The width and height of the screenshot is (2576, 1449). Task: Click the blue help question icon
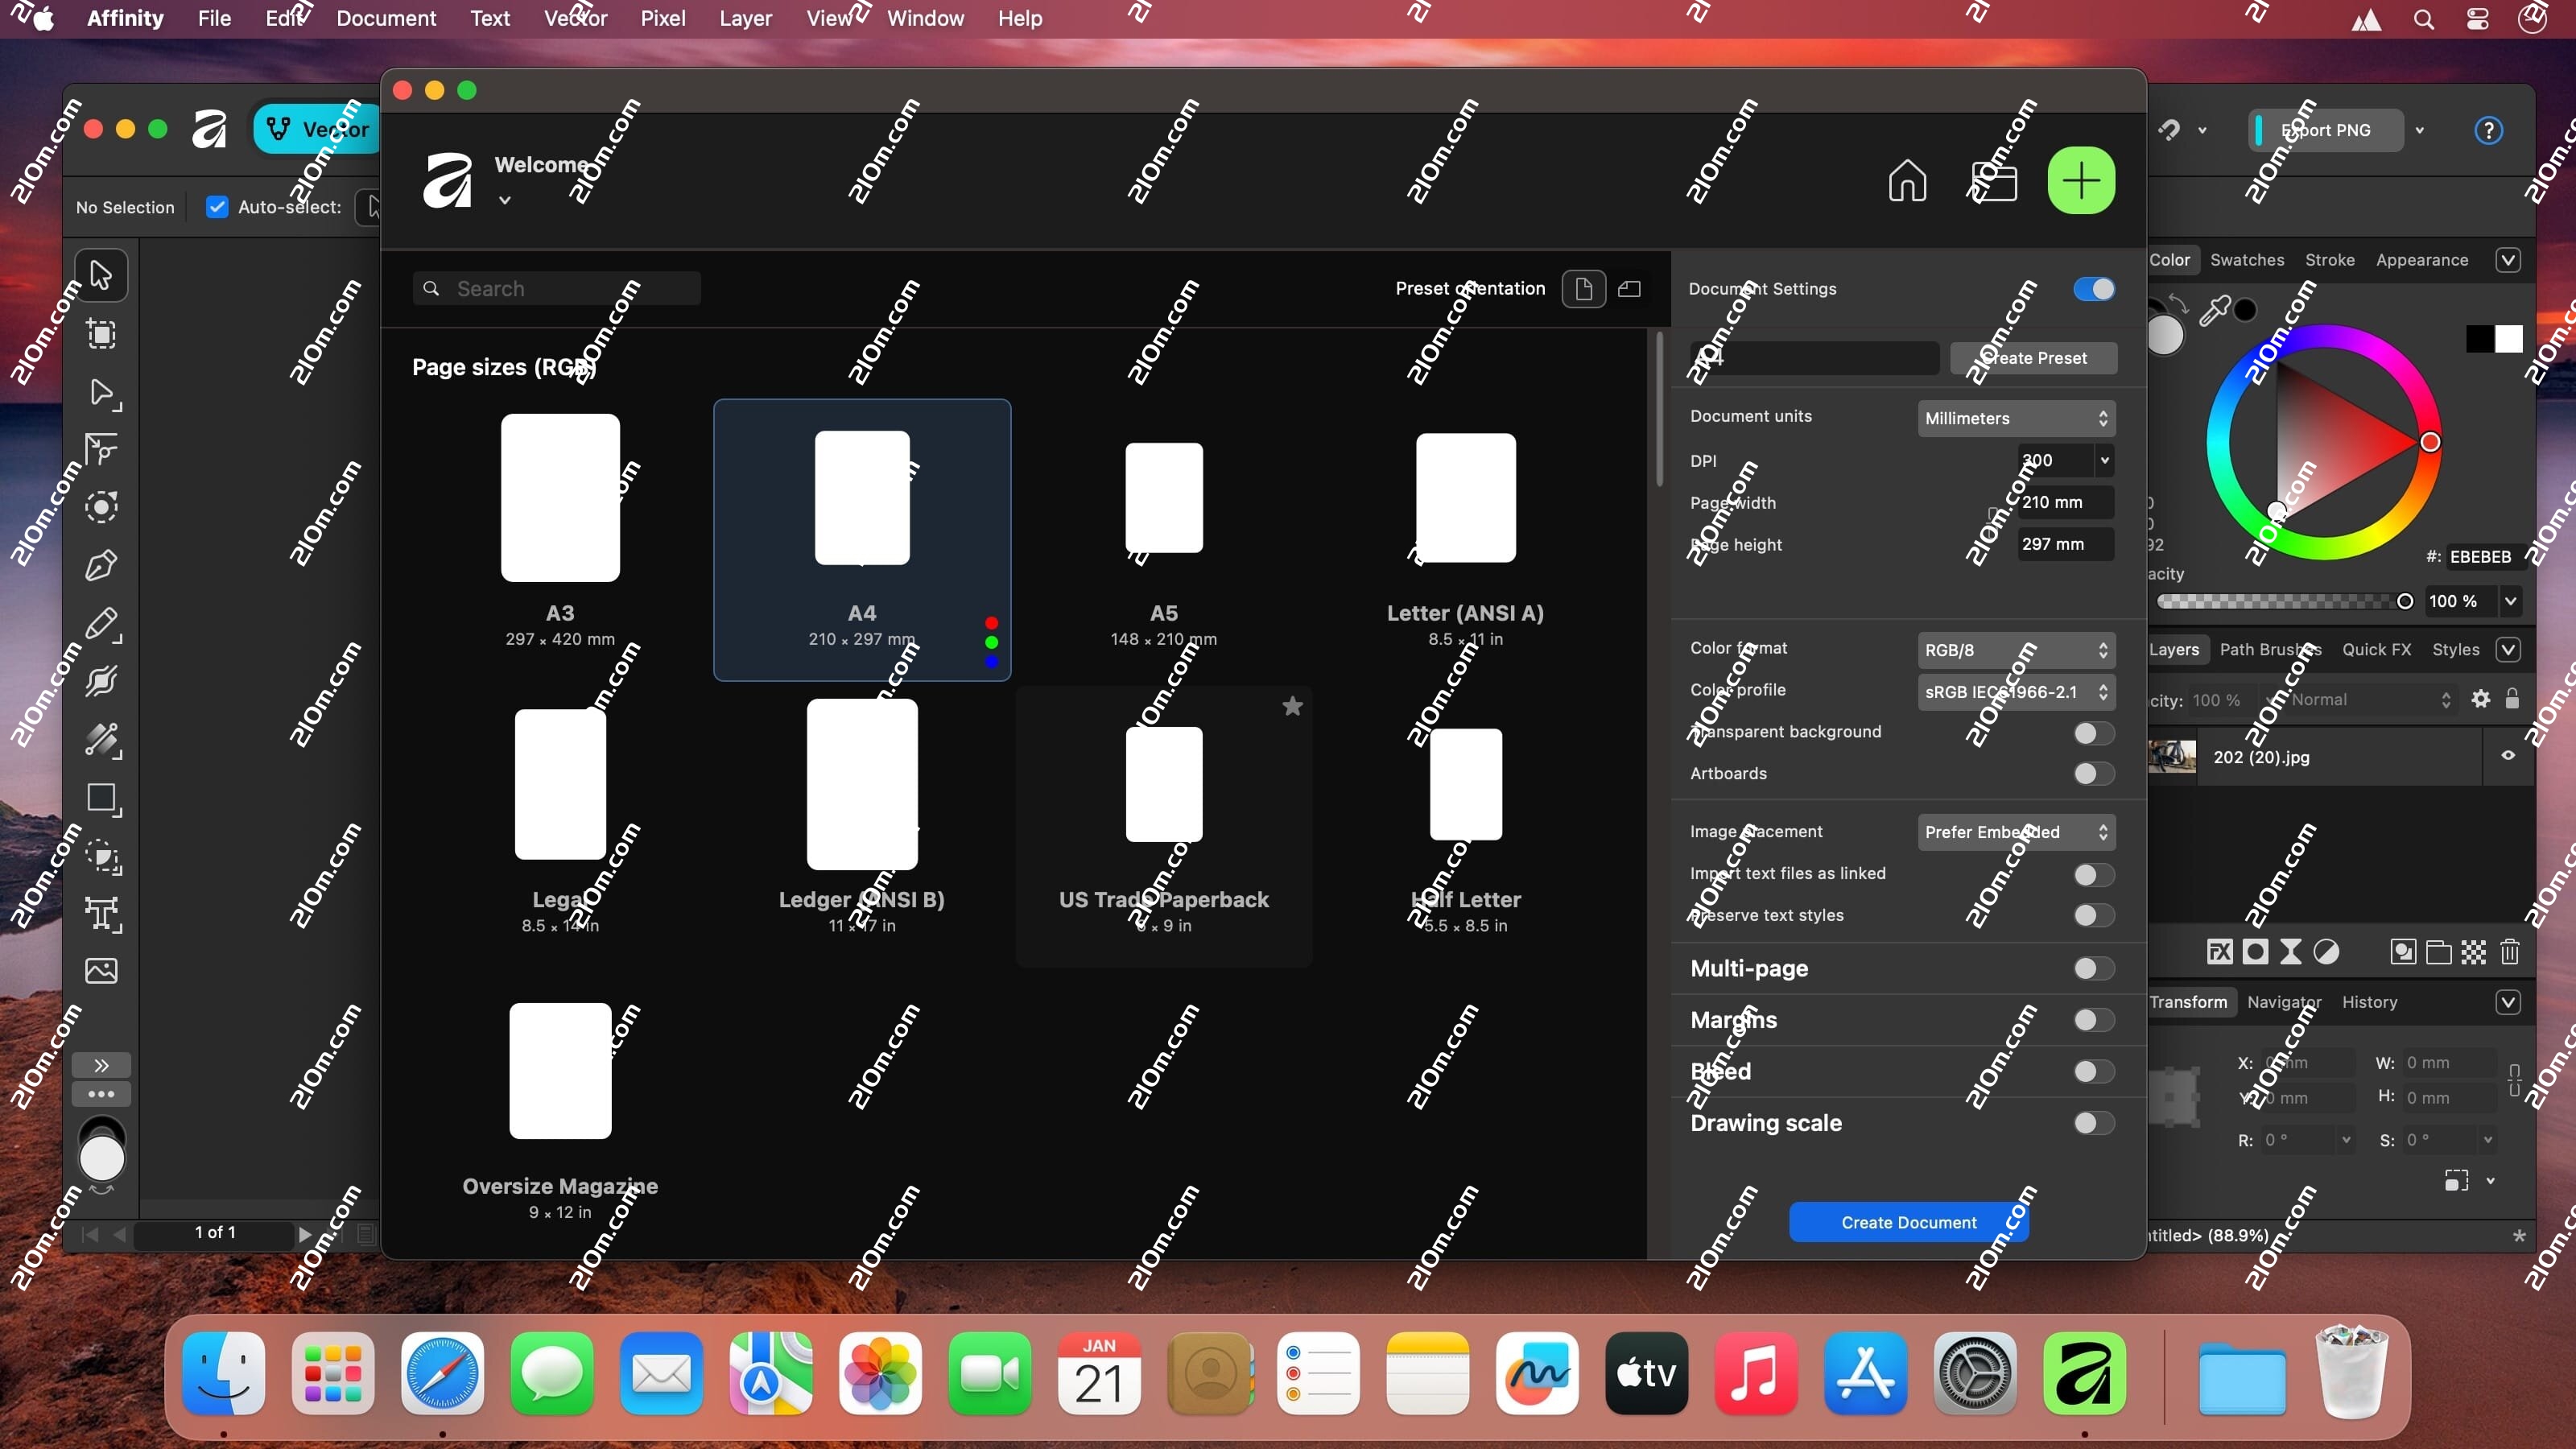tap(2488, 131)
